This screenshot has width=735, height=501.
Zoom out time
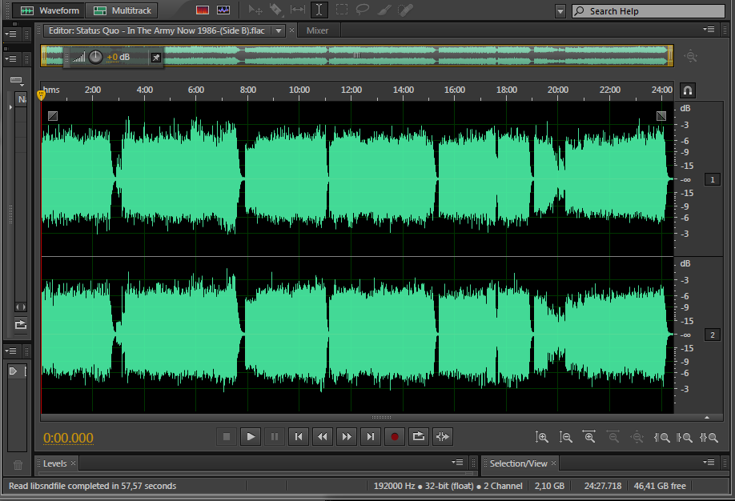point(613,437)
